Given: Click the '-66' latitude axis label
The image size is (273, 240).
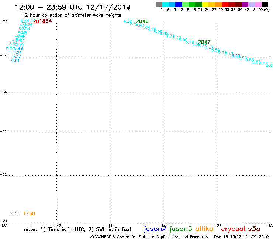Looking at the screenshot, I should pos(3,131).
